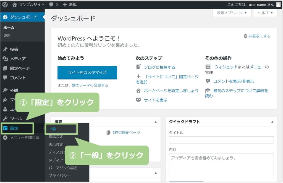Click the こんにちは、user-name さん greeting
Viewport: 283px width, 183px height.
coord(250,4)
